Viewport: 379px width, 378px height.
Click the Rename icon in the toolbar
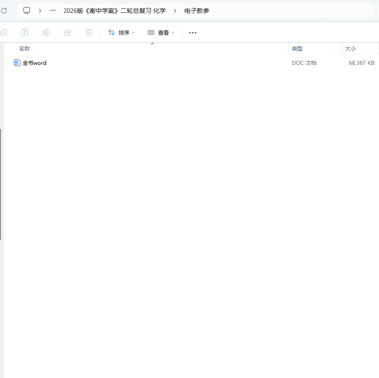click(x=46, y=32)
